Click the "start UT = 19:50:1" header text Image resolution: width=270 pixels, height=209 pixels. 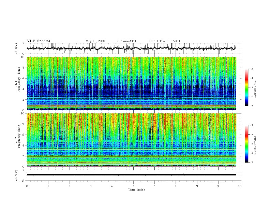click(x=165, y=41)
